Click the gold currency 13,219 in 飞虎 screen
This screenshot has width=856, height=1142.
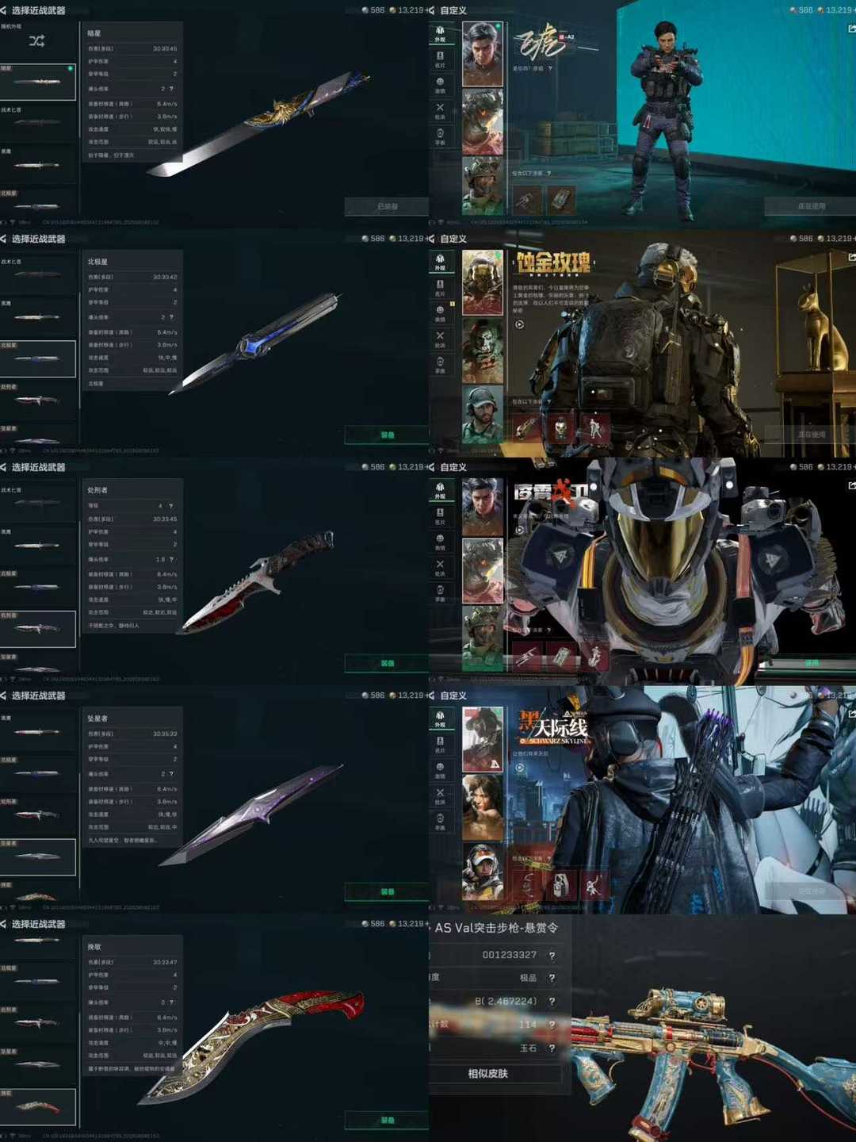[x=838, y=10]
